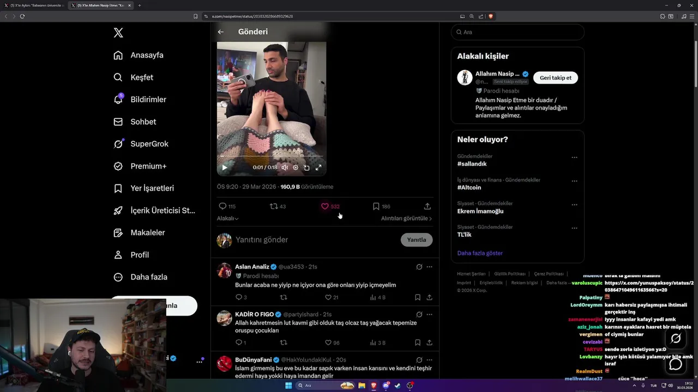
Task: Open Premium+ in the sidebar
Action: click(x=140, y=166)
